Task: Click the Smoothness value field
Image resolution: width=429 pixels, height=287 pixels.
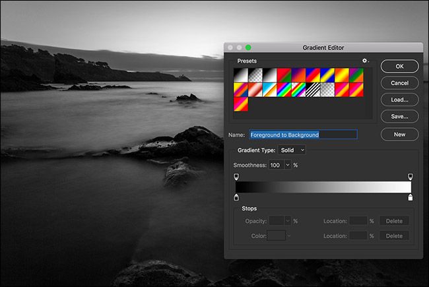Action: point(277,165)
